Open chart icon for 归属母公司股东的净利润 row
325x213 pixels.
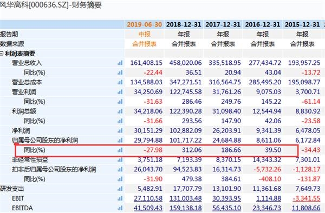click(x=120, y=141)
